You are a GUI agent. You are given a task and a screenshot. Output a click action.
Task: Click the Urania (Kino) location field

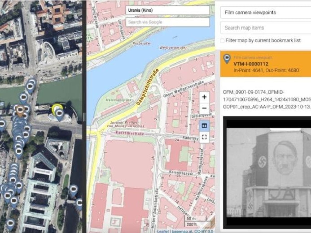click(x=167, y=10)
